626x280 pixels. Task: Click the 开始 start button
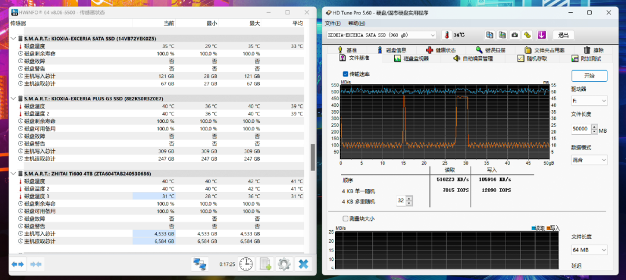[x=589, y=75]
